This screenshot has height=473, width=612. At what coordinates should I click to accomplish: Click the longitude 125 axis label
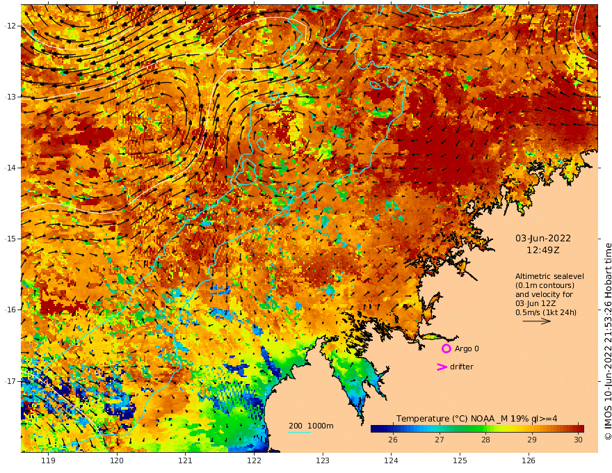460,460
